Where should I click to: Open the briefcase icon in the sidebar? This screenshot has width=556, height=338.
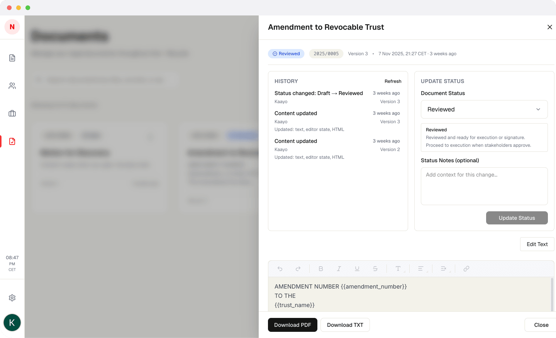point(12,114)
